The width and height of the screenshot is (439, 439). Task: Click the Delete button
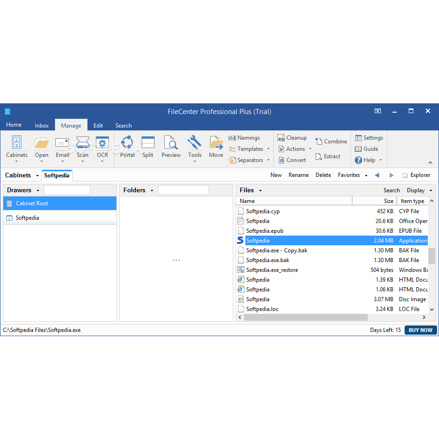(323, 175)
